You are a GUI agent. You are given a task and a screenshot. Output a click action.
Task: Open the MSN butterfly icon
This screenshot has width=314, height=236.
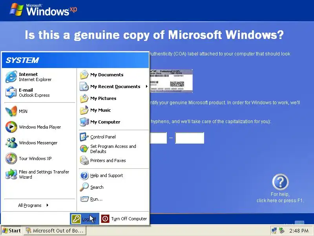click(11, 111)
